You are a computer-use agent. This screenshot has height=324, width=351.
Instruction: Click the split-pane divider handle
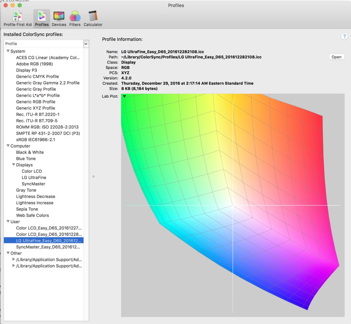click(x=94, y=176)
